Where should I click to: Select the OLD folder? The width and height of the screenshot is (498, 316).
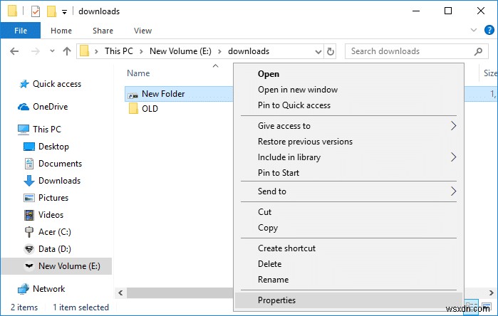point(150,109)
